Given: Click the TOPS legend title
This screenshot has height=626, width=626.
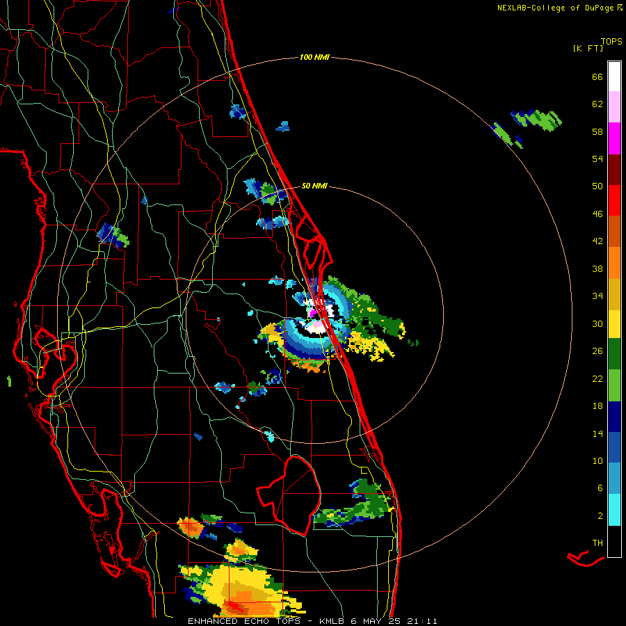Looking at the screenshot, I should [611, 41].
